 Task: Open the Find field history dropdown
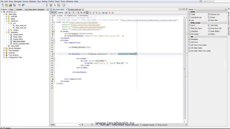(79, 125)
